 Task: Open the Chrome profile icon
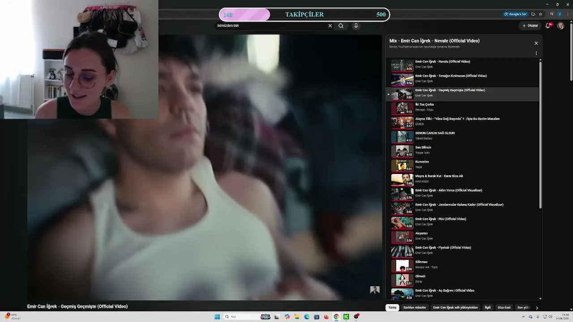click(560, 14)
